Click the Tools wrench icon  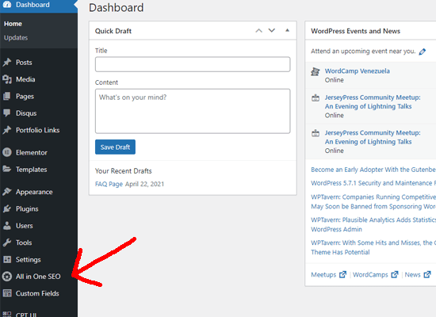pyautogui.click(x=7, y=243)
